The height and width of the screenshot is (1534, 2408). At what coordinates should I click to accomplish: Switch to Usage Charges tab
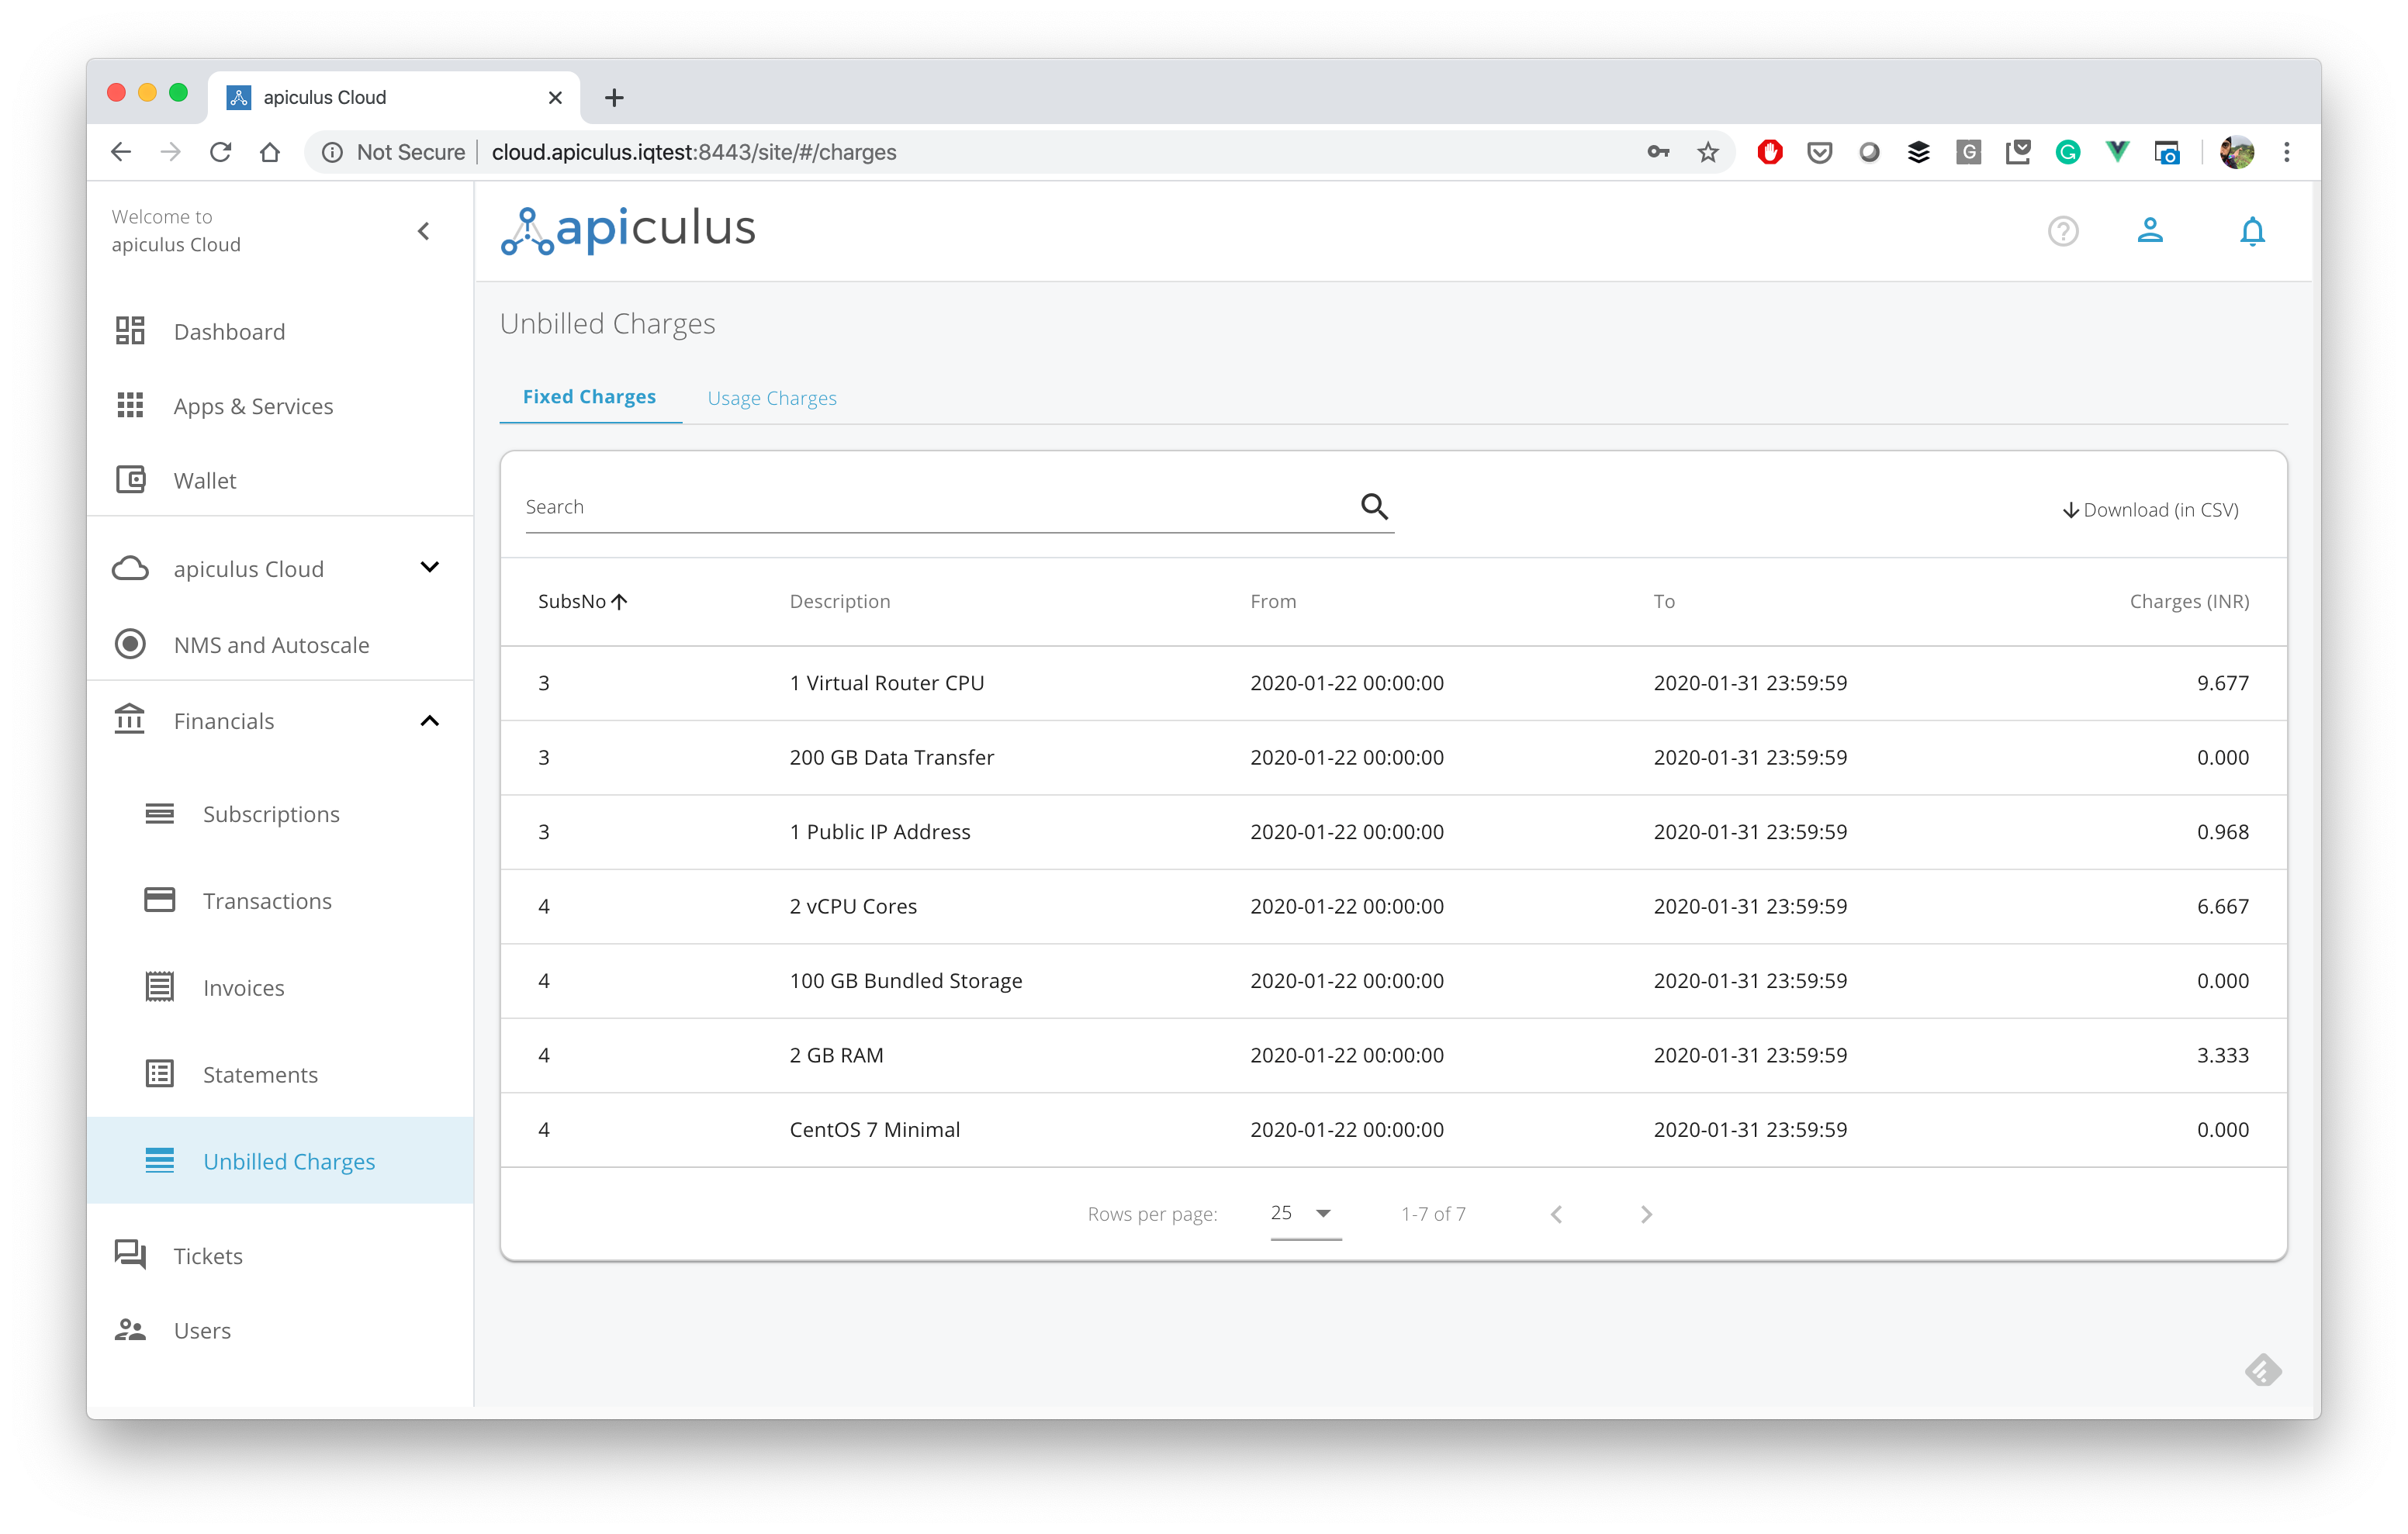pos(772,398)
